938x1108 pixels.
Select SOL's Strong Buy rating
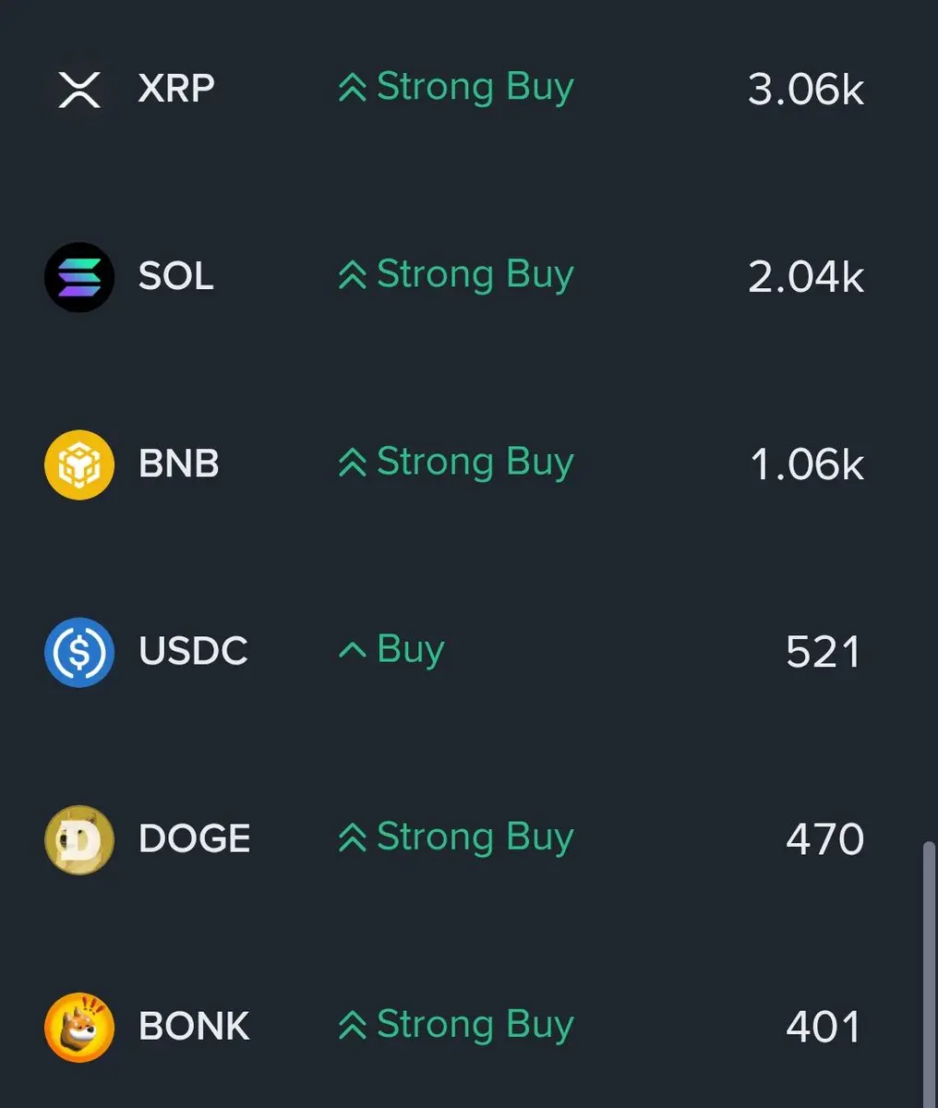coord(475,275)
